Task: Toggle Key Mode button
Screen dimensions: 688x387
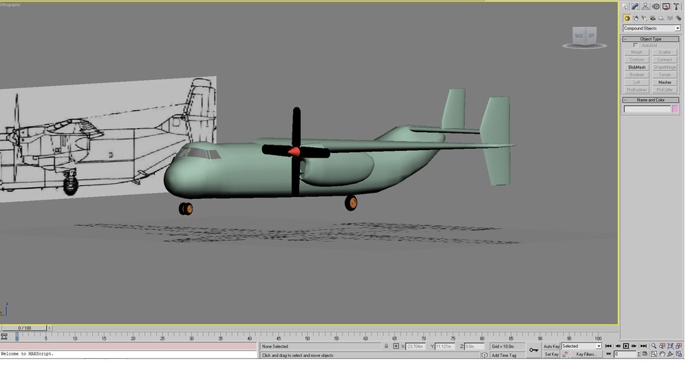Action: [608, 354]
